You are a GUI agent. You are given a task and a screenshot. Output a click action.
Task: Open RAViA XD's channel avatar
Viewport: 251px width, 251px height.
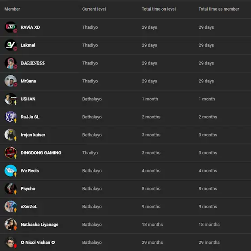pyautogui.click(x=11, y=27)
